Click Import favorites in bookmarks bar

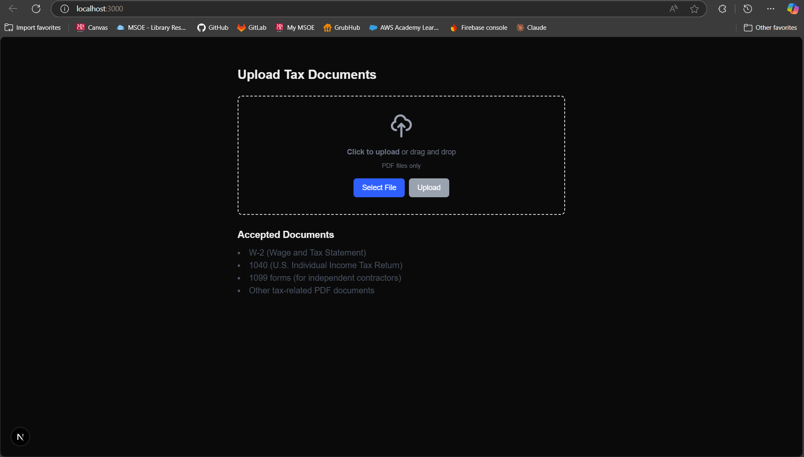point(33,28)
